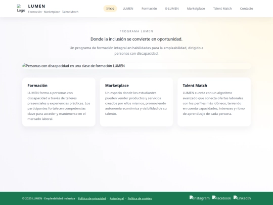Click the LUMEN brand title in header
Viewport: 273px width, 205px height.
pos(36,6)
